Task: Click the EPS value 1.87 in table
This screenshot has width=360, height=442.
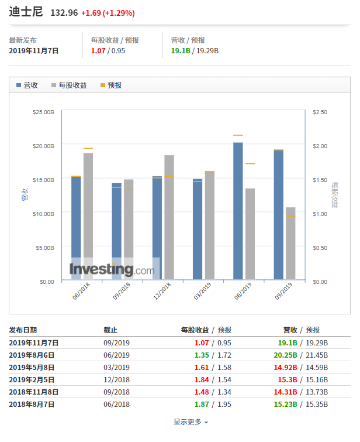Action: click(x=202, y=405)
